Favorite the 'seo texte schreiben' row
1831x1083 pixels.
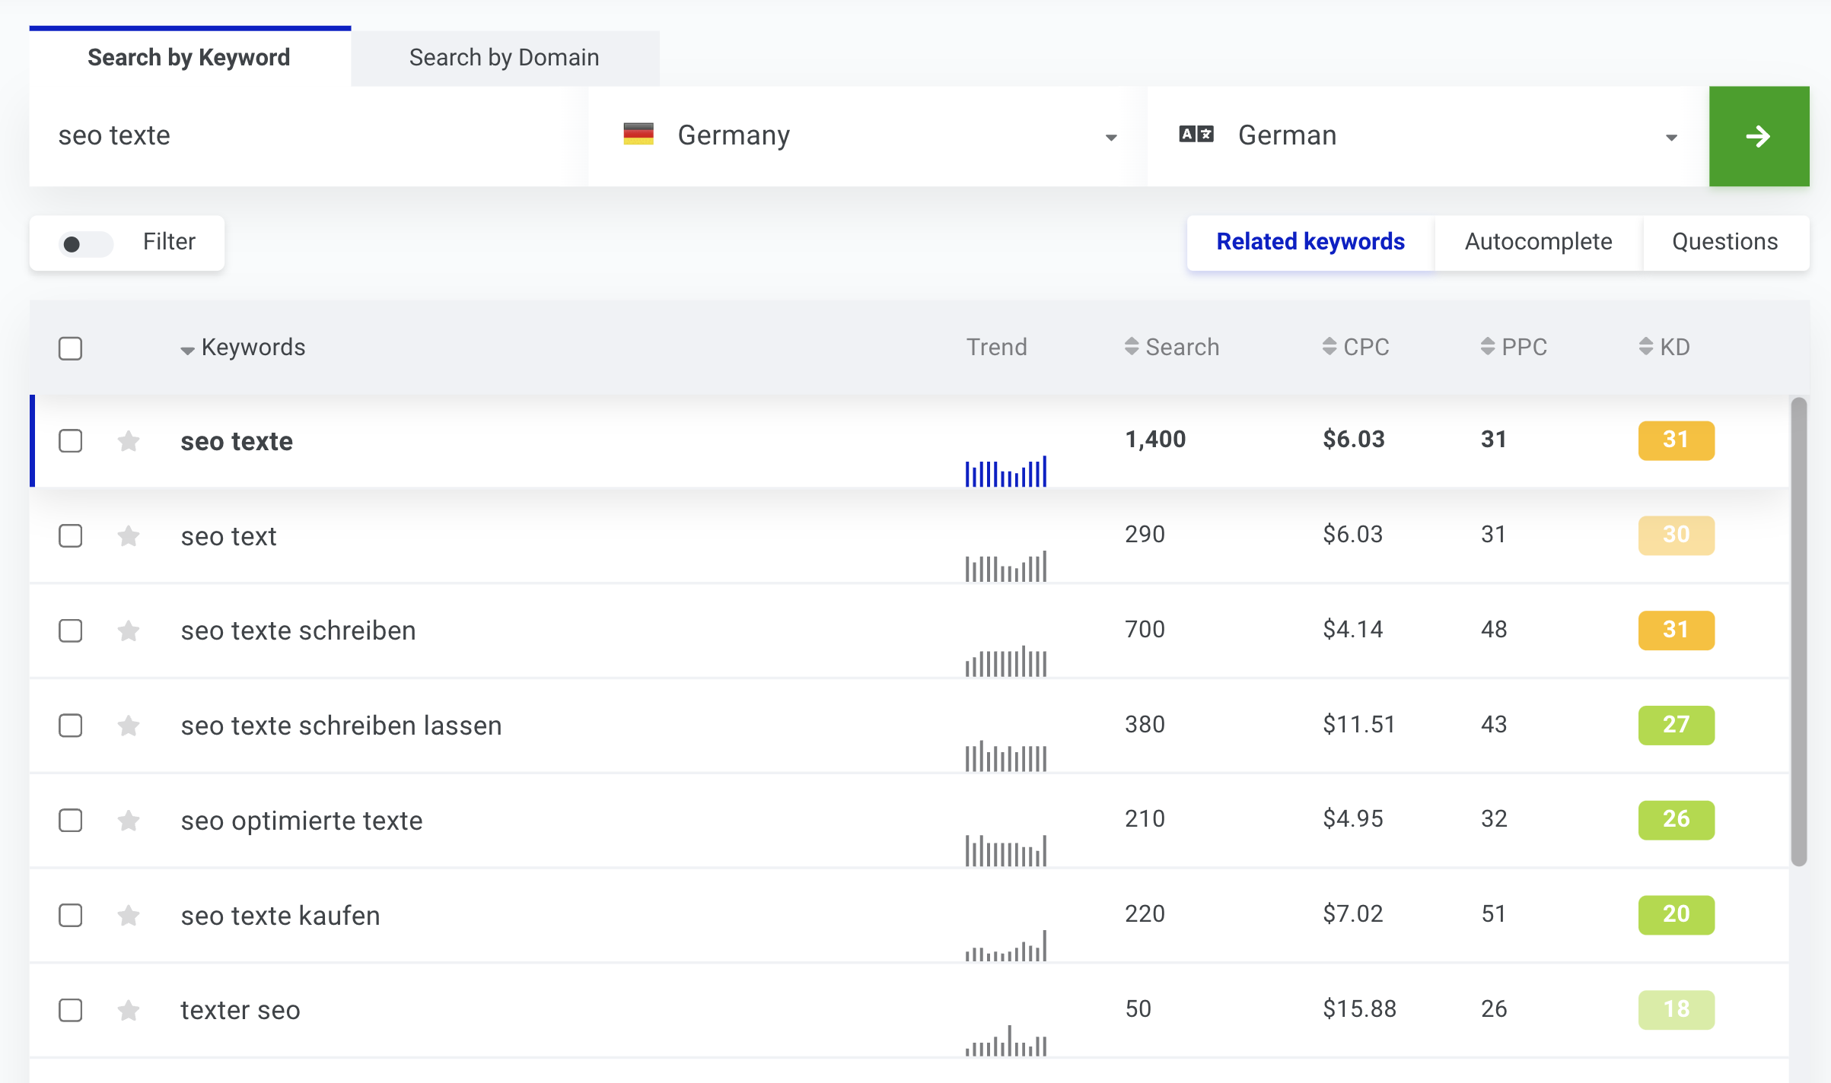129,630
